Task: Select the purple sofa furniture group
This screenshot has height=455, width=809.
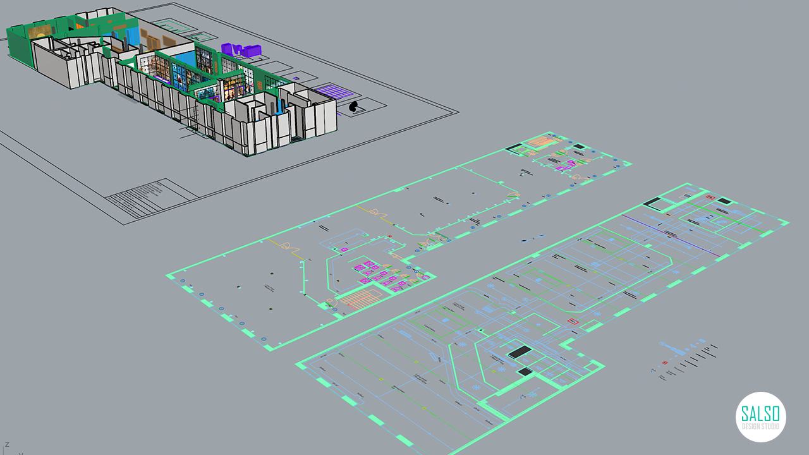Action: pos(240,50)
